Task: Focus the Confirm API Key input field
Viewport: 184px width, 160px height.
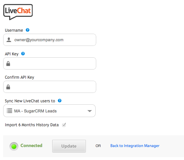Action: click(50, 87)
